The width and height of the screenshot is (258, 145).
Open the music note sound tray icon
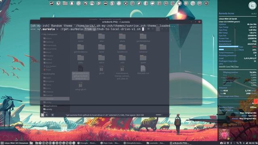(x=247, y=143)
